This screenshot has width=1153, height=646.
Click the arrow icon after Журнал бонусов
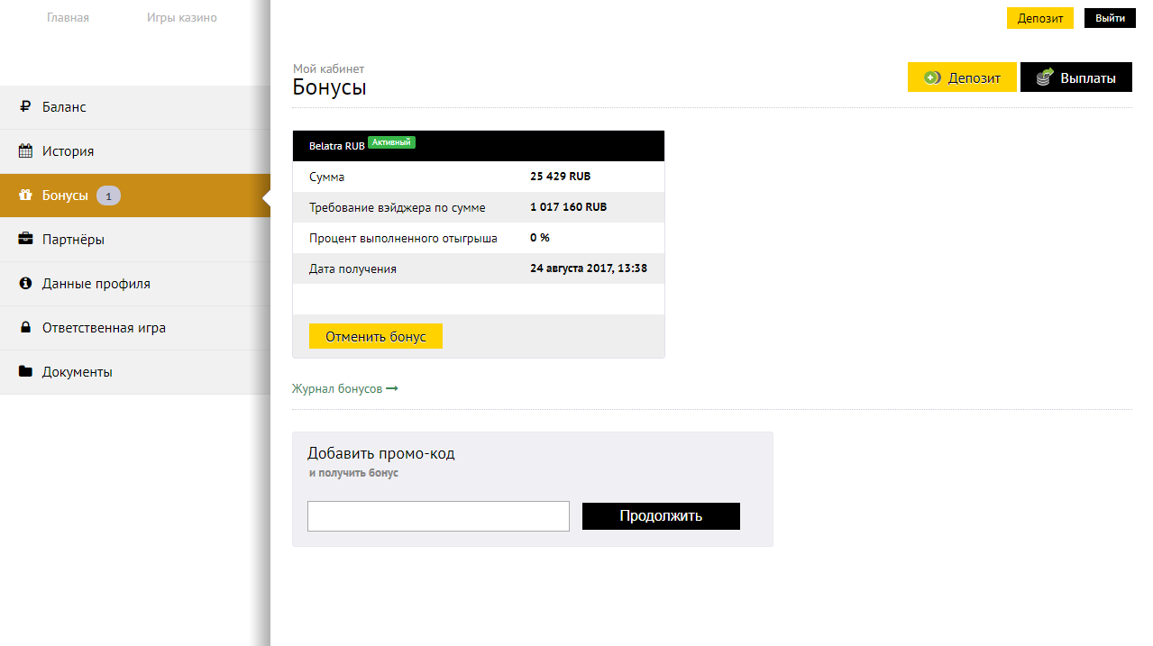point(392,389)
